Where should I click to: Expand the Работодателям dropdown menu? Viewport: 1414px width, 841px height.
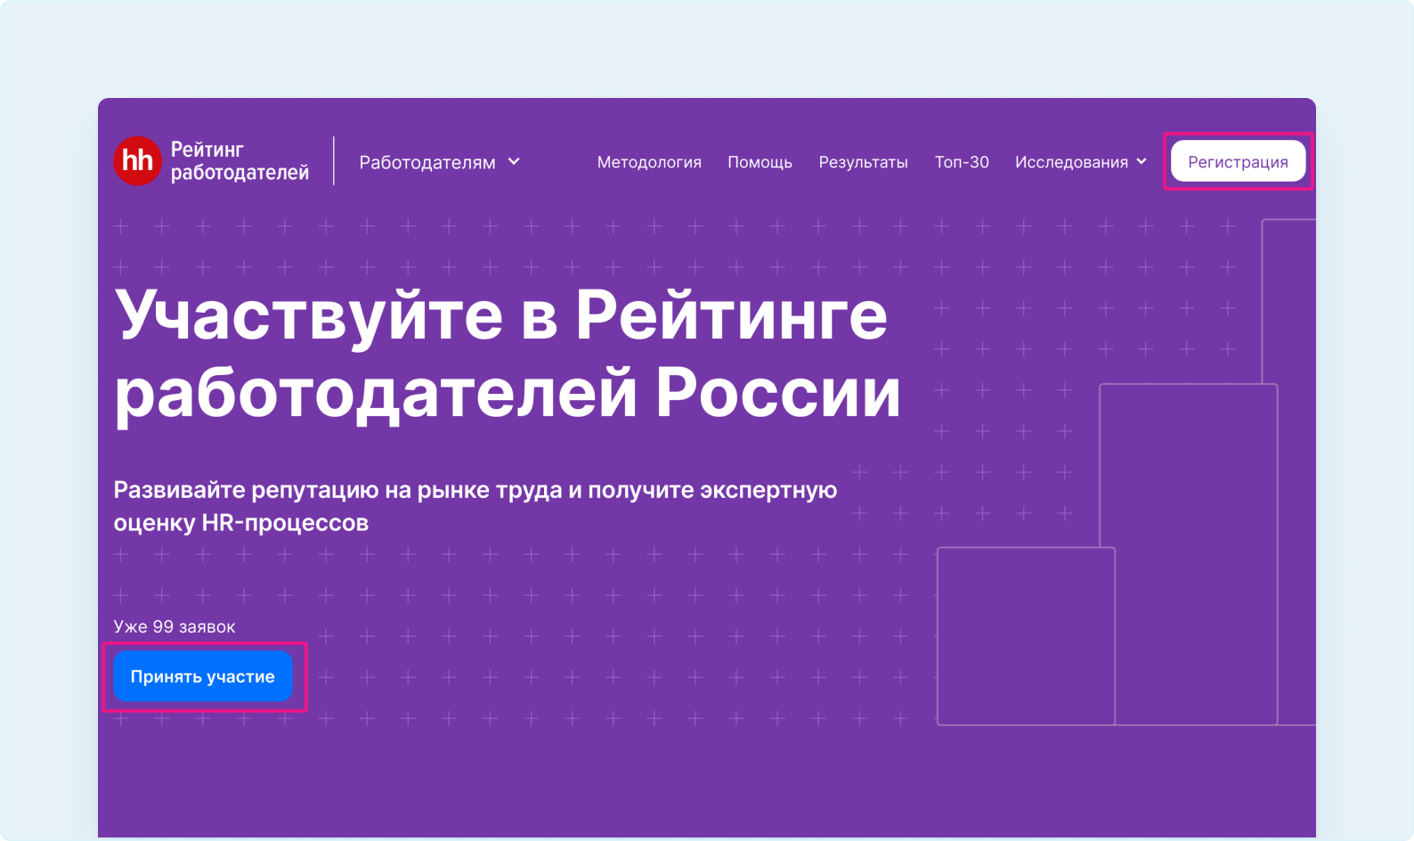[439, 162]
